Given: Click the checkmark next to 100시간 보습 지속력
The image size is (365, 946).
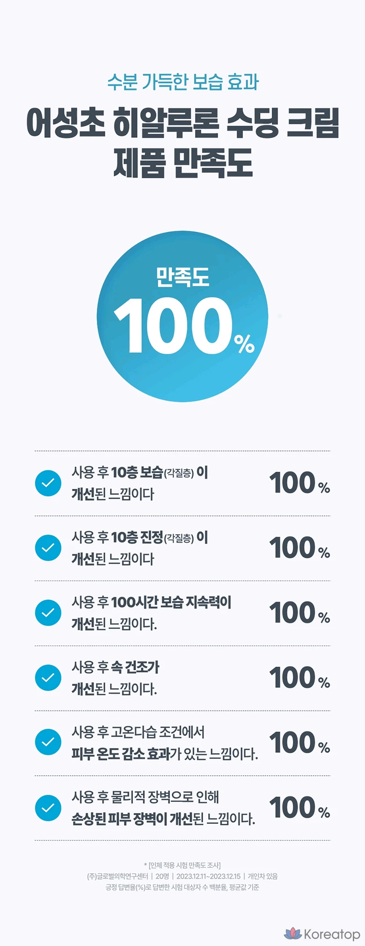Looking at the screenshot, I should click(48, 612).
